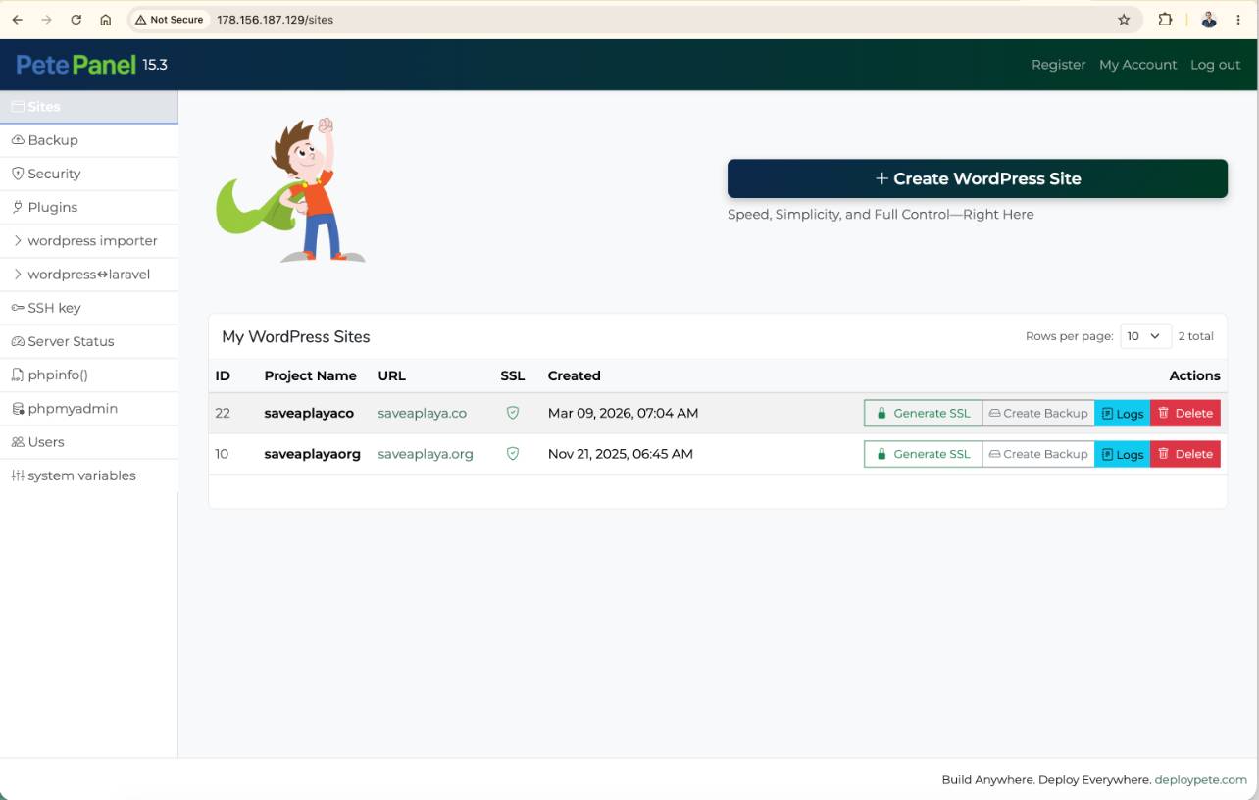Open the Sites section in sidebar

tap(89, 107)
